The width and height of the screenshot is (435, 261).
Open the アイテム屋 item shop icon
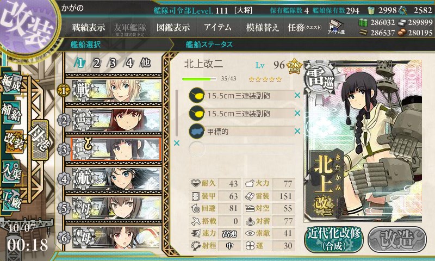pos(336,27)
